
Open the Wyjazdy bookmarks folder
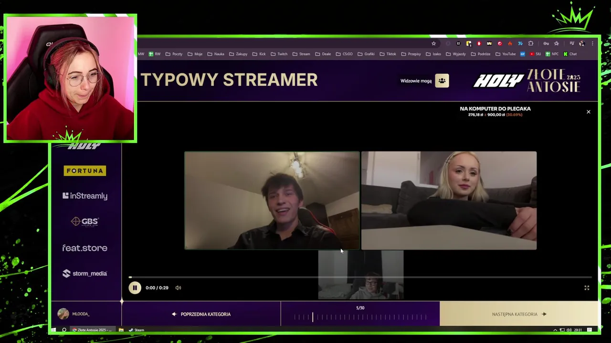click(x=456, y=54)
